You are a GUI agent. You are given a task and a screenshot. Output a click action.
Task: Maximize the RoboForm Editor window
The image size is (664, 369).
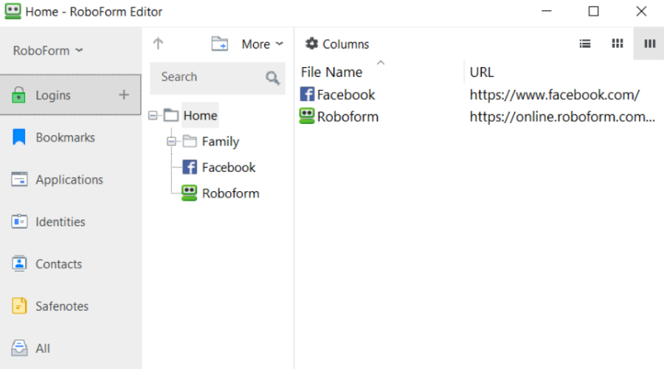point(594,11)
